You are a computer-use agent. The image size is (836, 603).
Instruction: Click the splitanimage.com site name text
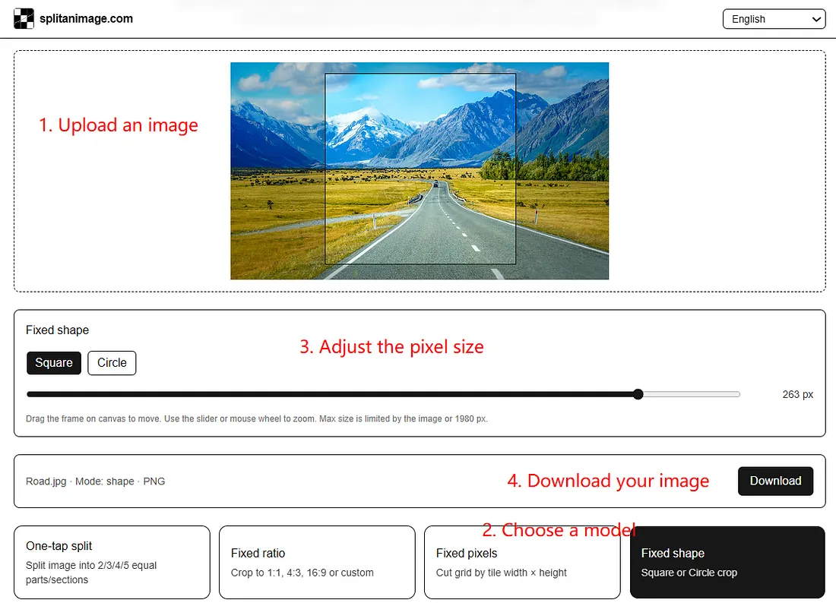point(87,19)
